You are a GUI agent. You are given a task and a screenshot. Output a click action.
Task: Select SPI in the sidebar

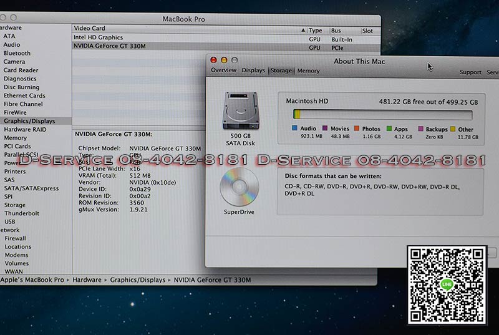tap(8, 197)
